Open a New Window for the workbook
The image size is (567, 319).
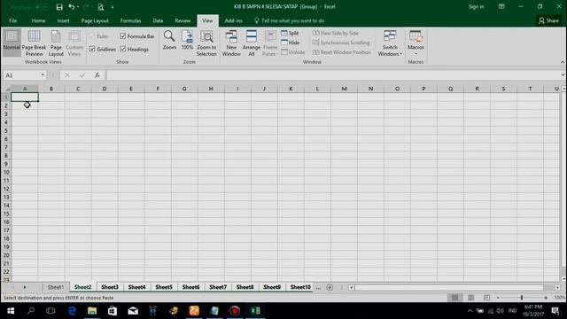tap(231, 43)
